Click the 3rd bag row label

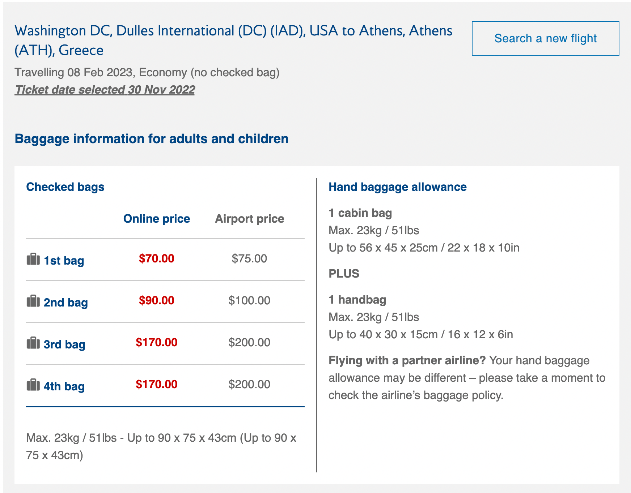[64, 344]
